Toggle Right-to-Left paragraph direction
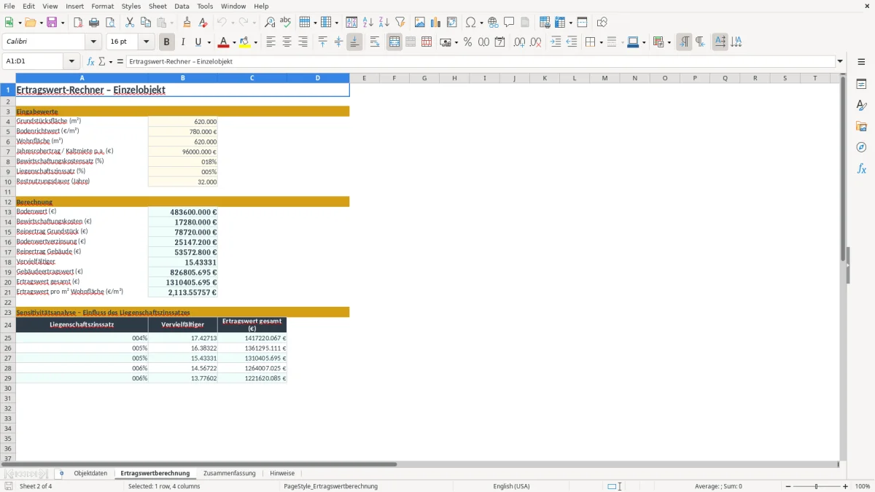Viewport: 875px width, 492px height. (x=700, y=42)
